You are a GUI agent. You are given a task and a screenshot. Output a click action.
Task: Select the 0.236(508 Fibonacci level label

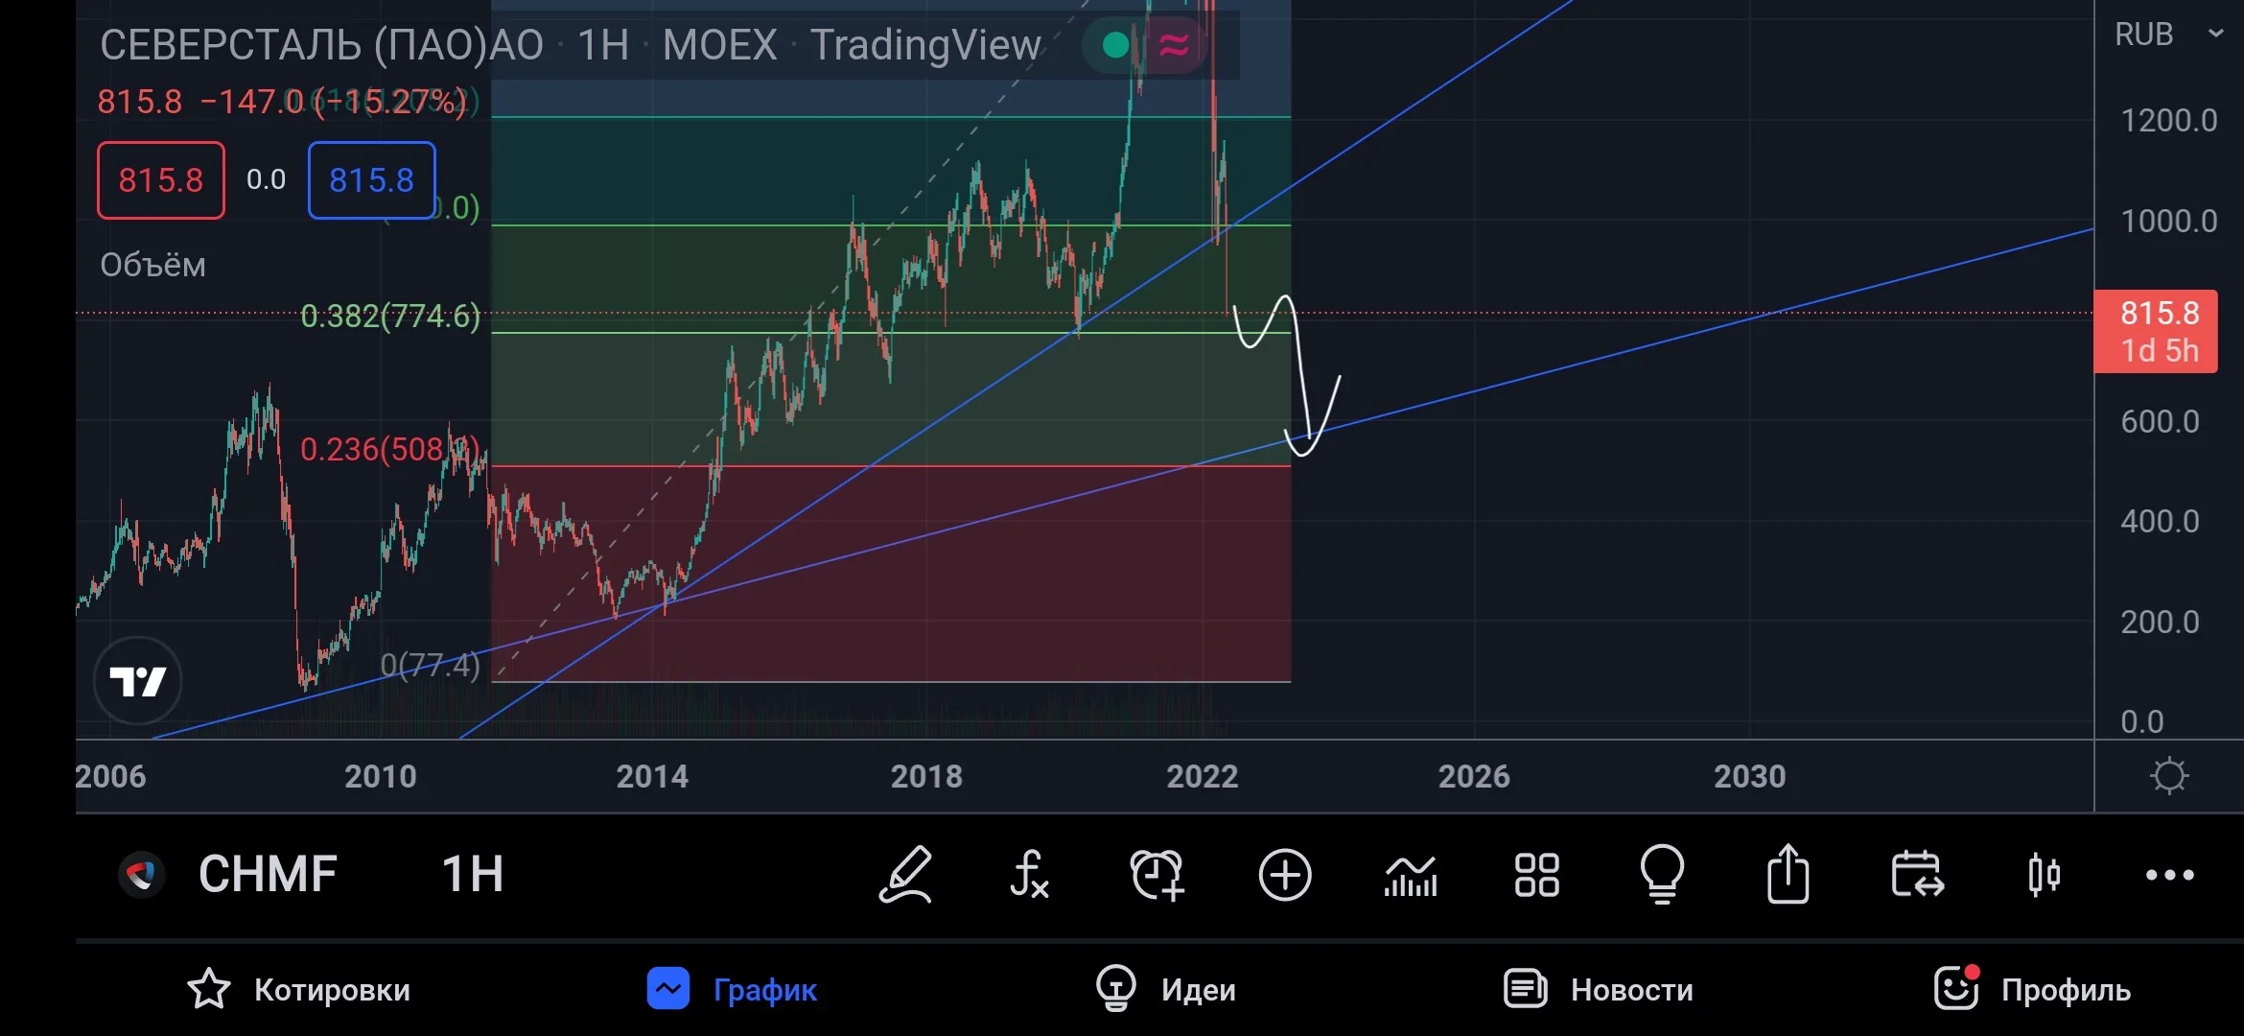point(389,449)
